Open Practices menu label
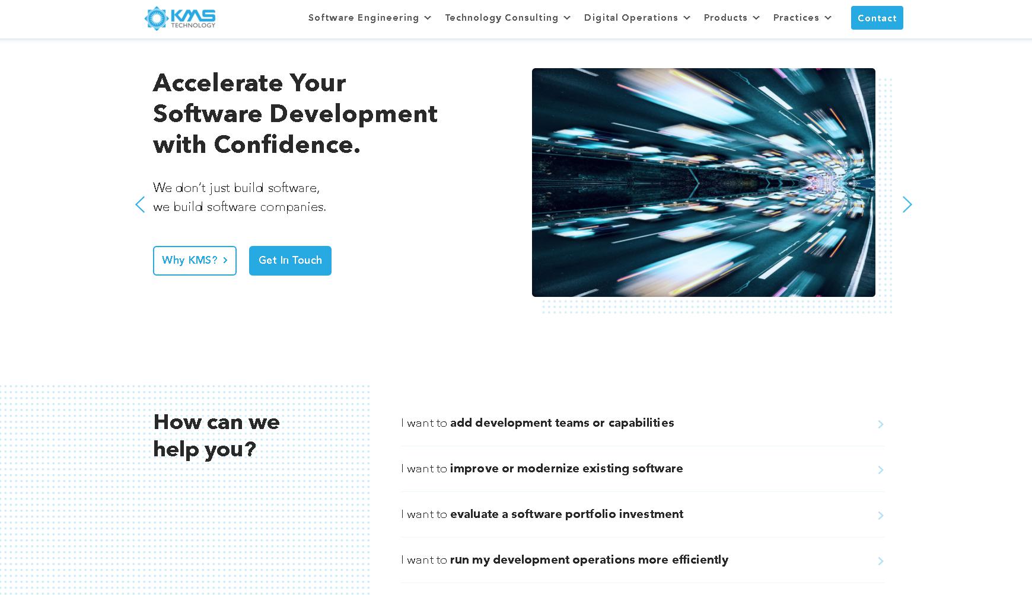Viewport: 1032px width, 595px height. pyautogui.click(x=796, y=18)
